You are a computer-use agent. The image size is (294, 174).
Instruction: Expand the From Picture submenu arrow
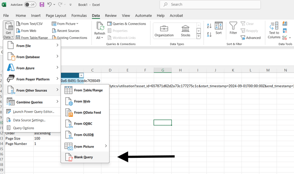point(106,146)
